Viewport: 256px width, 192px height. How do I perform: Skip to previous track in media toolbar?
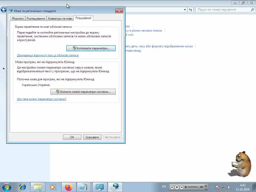click(x=172, y=187)
